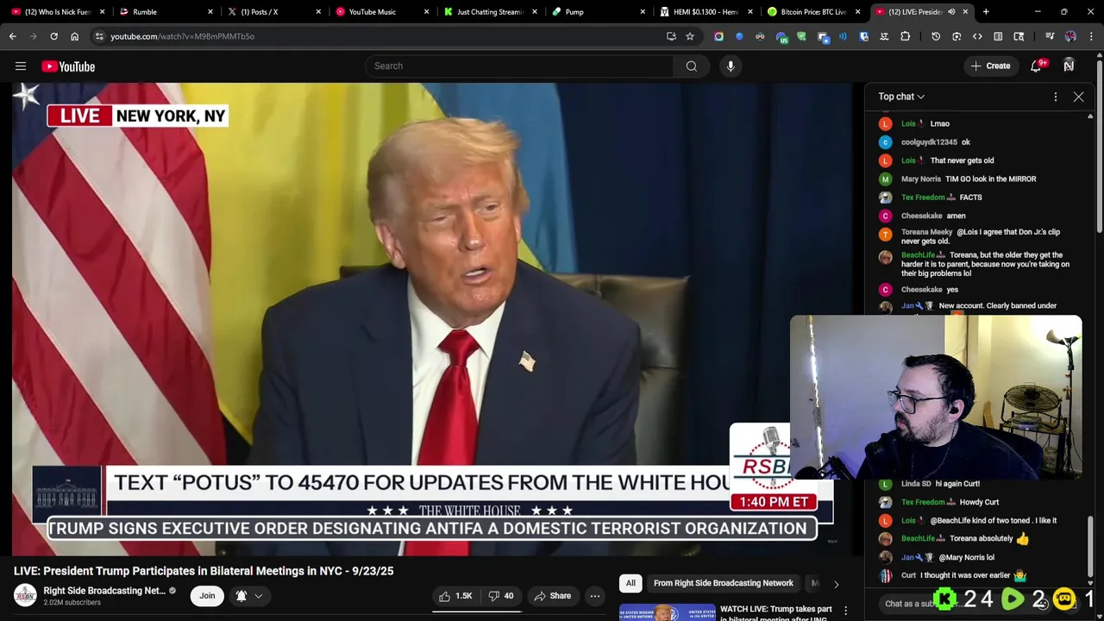Click the browser address bar URL
The width and height of the screenshot is (1104, 621).
182,36
